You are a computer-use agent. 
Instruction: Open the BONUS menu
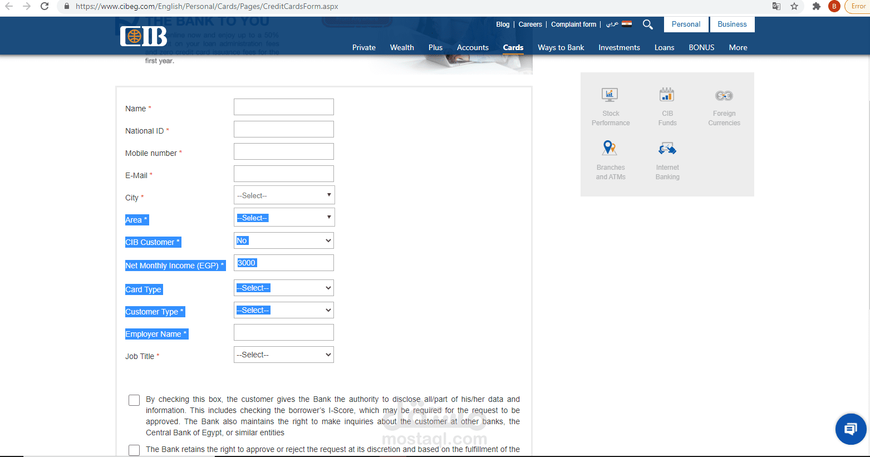(701, 47)
